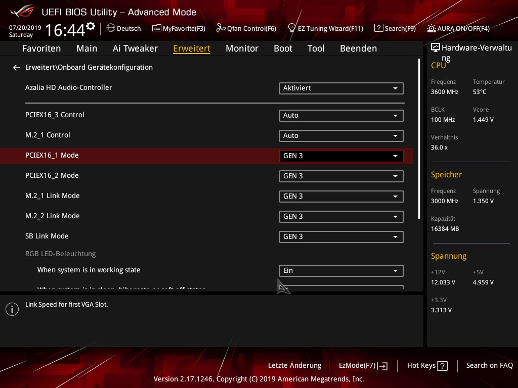Click the EZ Tuning lightbulb icon
The width and height of the screenshot is (518, 388).
[292, 28]
